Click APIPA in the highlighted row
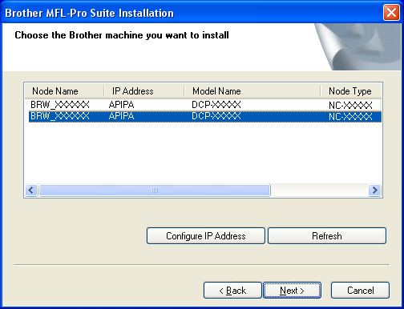Image resolution: width=404 pixels, height=309 pixels. coord(121,116)
